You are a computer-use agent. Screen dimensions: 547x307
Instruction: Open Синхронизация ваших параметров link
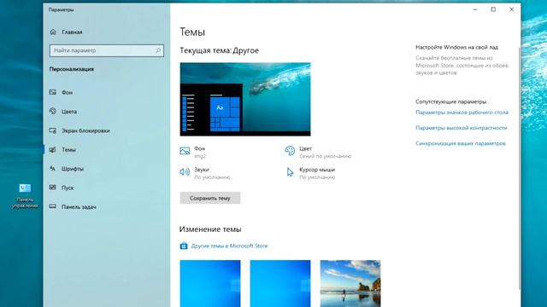pos(461,143)
